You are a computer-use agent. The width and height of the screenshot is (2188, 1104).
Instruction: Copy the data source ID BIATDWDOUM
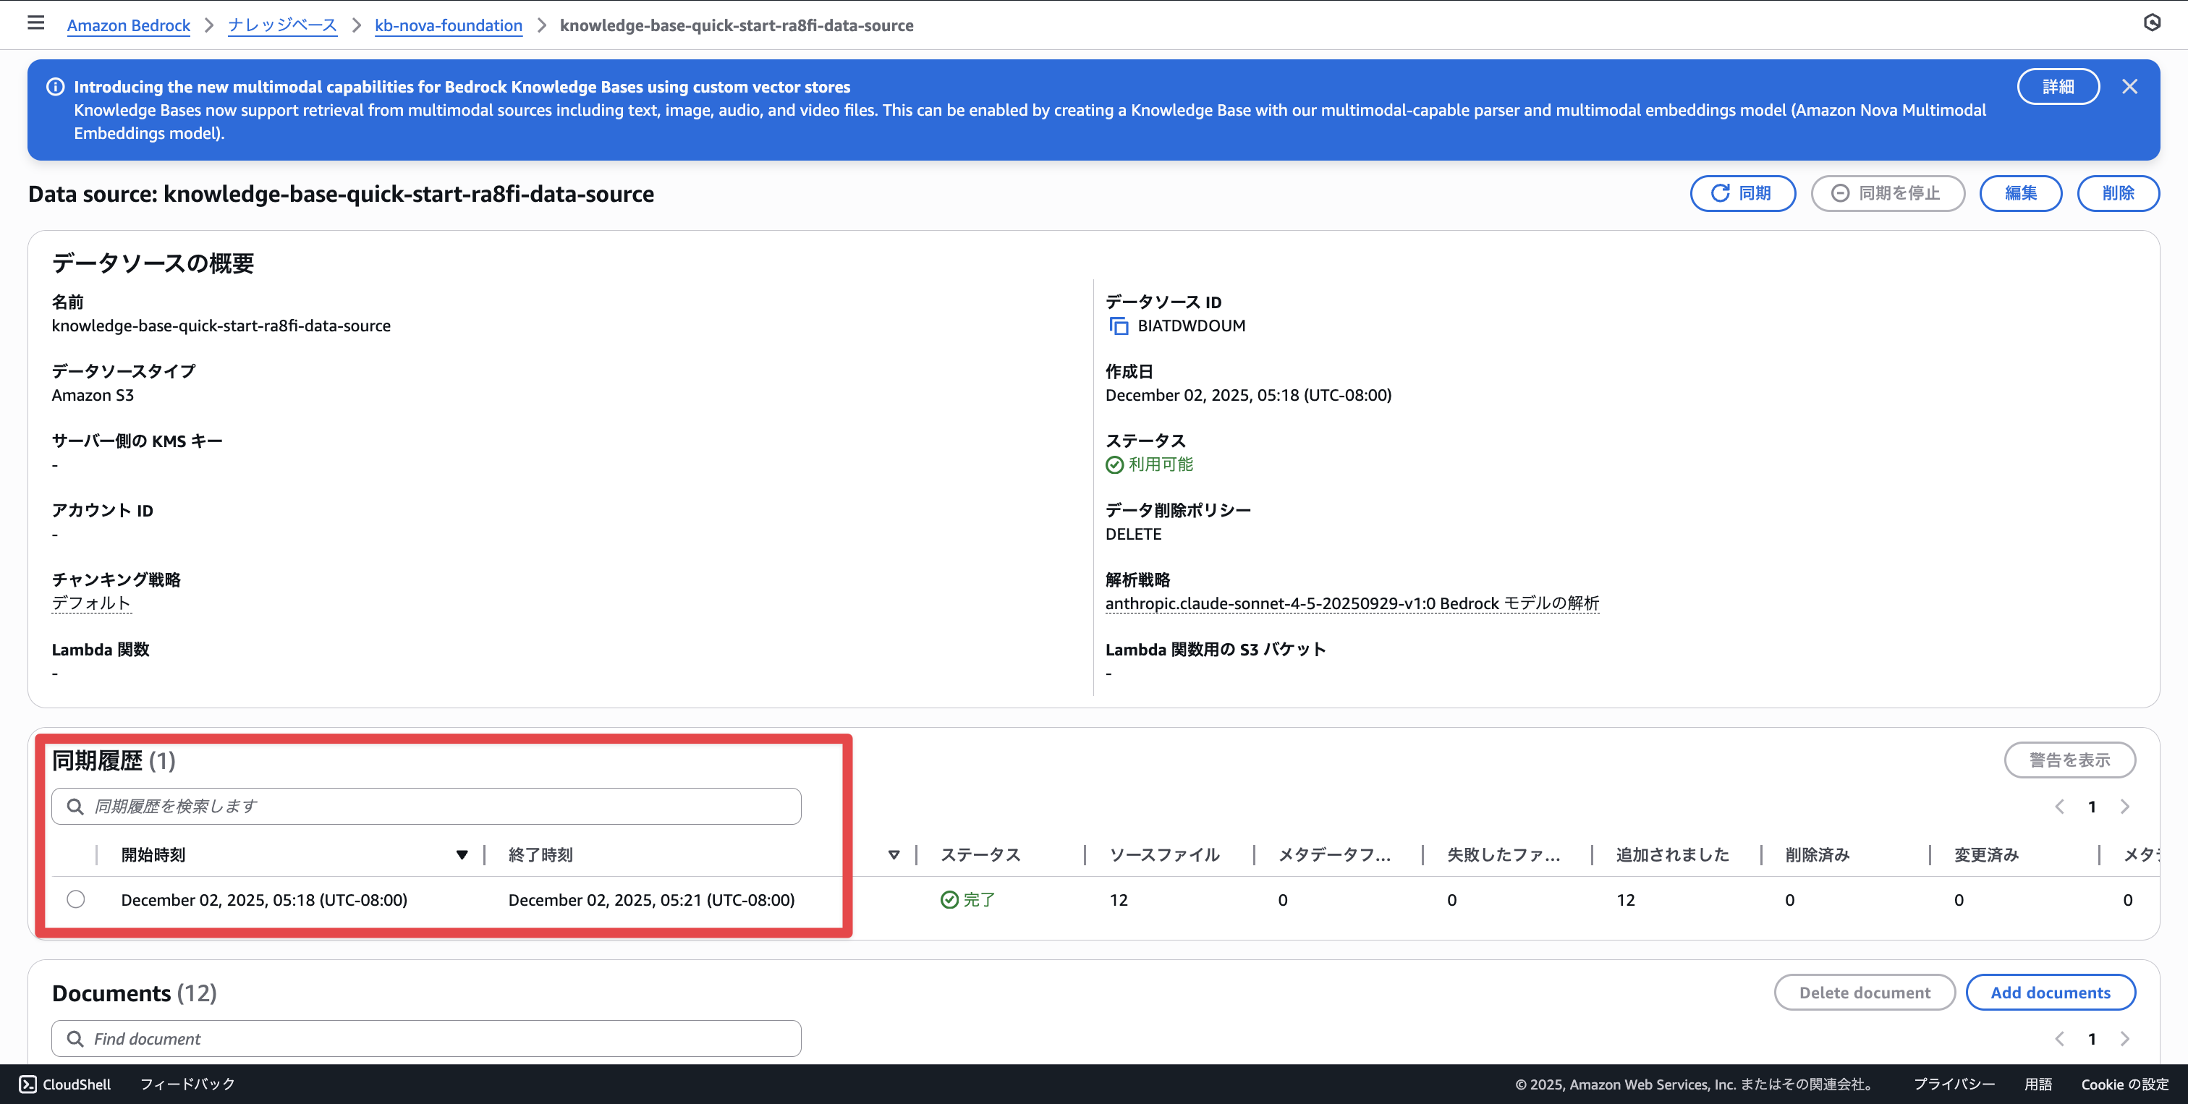coord(1119,326)
